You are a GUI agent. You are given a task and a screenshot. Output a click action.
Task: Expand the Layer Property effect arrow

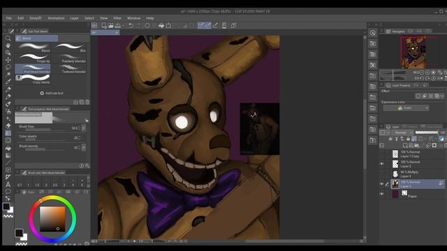pyautogui.click(x=442, y=96)
